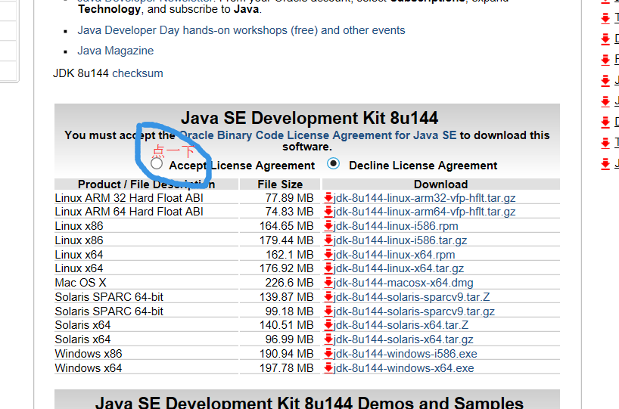The width and height of the screenshot is (619, 409).
Task: Click the Download column header
Action: 441,184
